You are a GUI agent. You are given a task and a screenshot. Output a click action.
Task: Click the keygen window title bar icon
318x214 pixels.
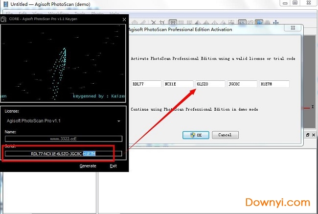(4, 20)
